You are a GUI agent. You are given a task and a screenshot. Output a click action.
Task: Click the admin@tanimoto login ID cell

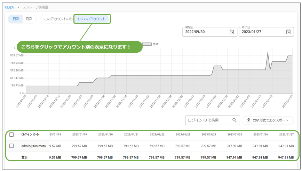tap(33, 146)
